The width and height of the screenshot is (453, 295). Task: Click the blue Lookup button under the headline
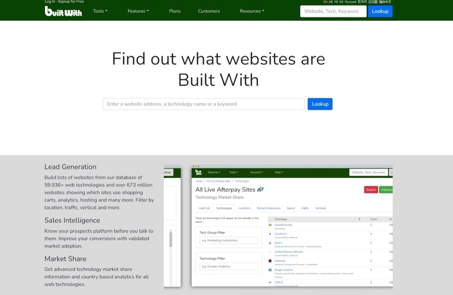pyautogui.click(x=320, y=104)
